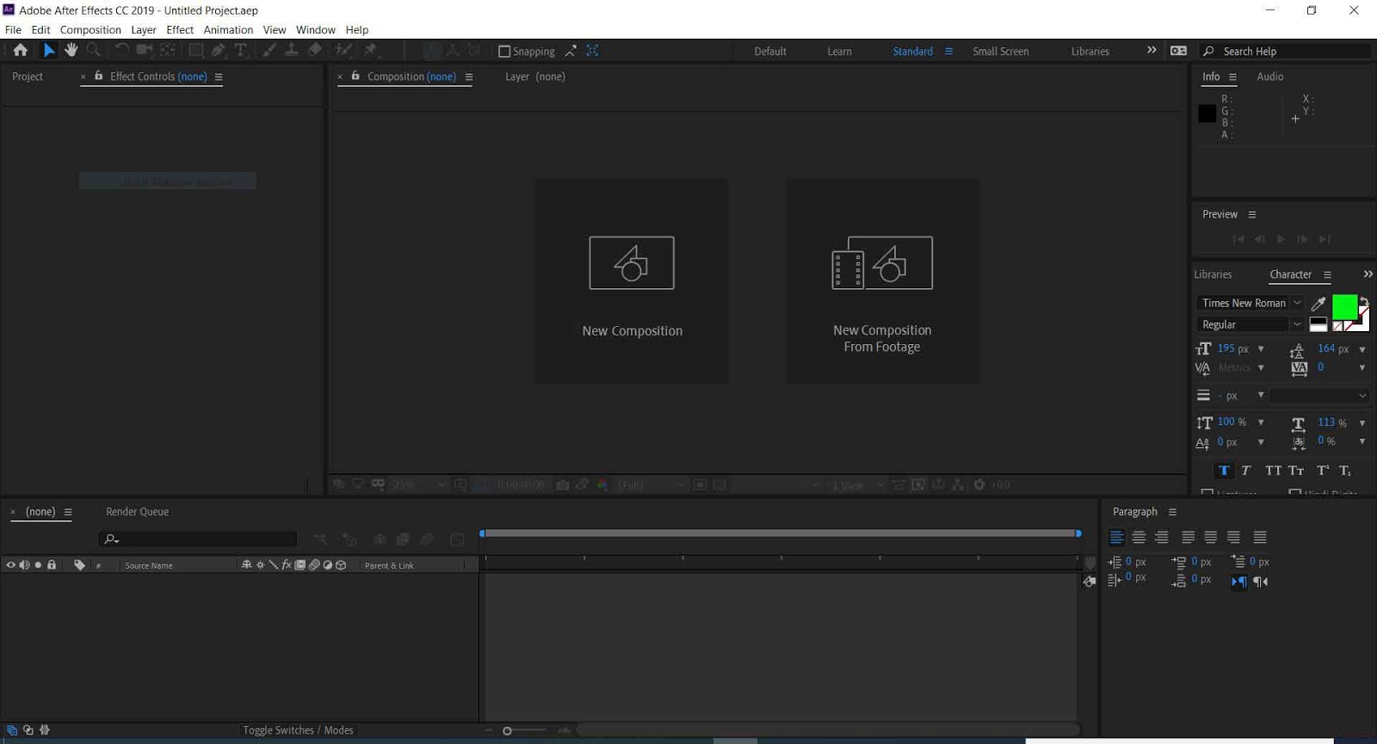Select the Rotation tool

(x=122, y=51)
